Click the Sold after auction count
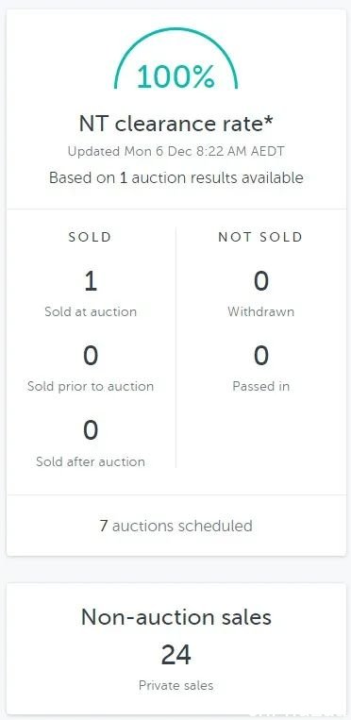The image size is (351, 720). pos(91,430)
